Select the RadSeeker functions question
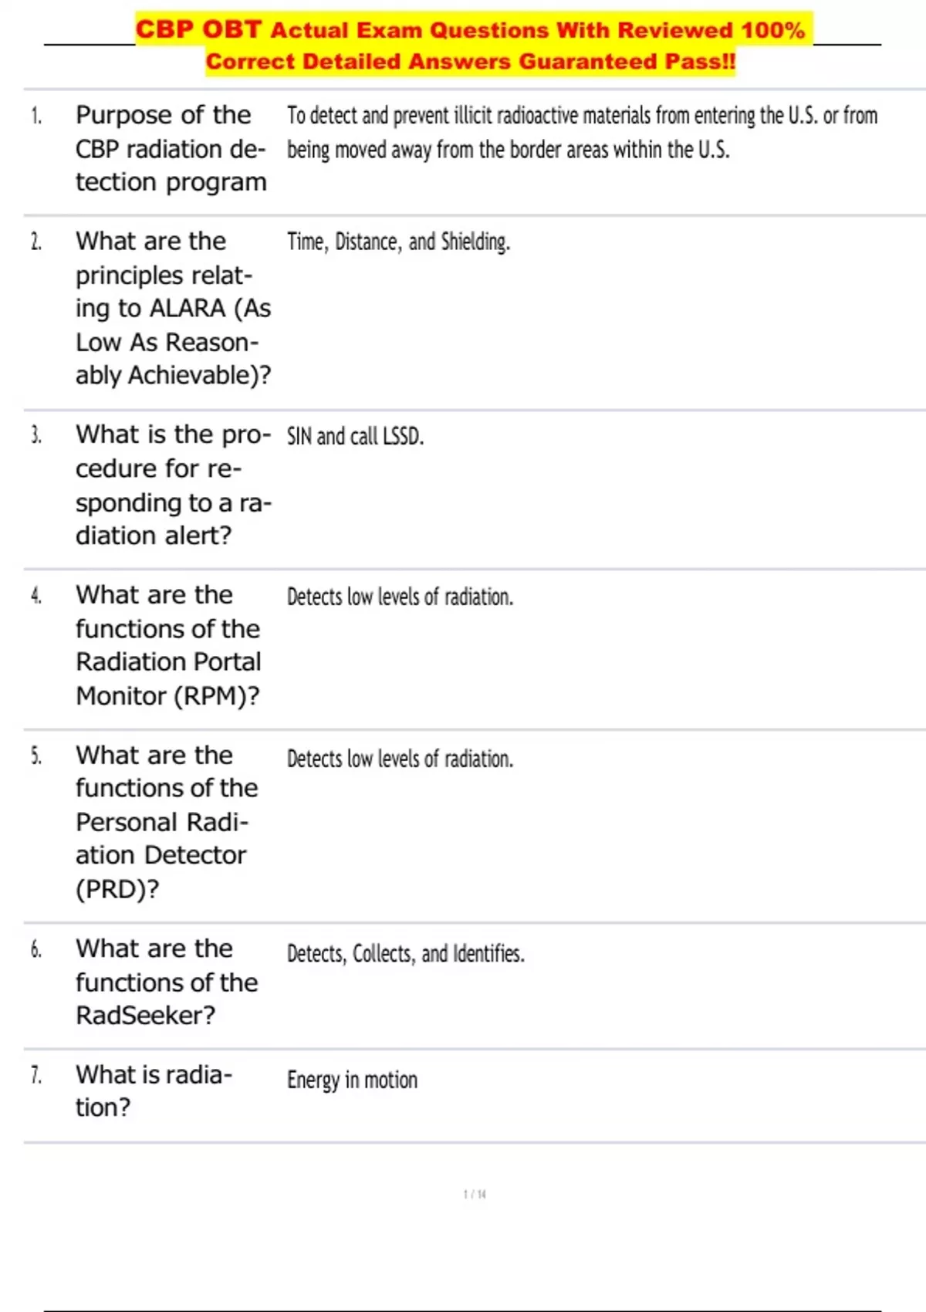 tap(167, 982)
